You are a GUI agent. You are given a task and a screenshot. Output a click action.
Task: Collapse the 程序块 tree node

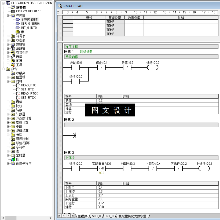pyautogui.click(x=8, y=16)
